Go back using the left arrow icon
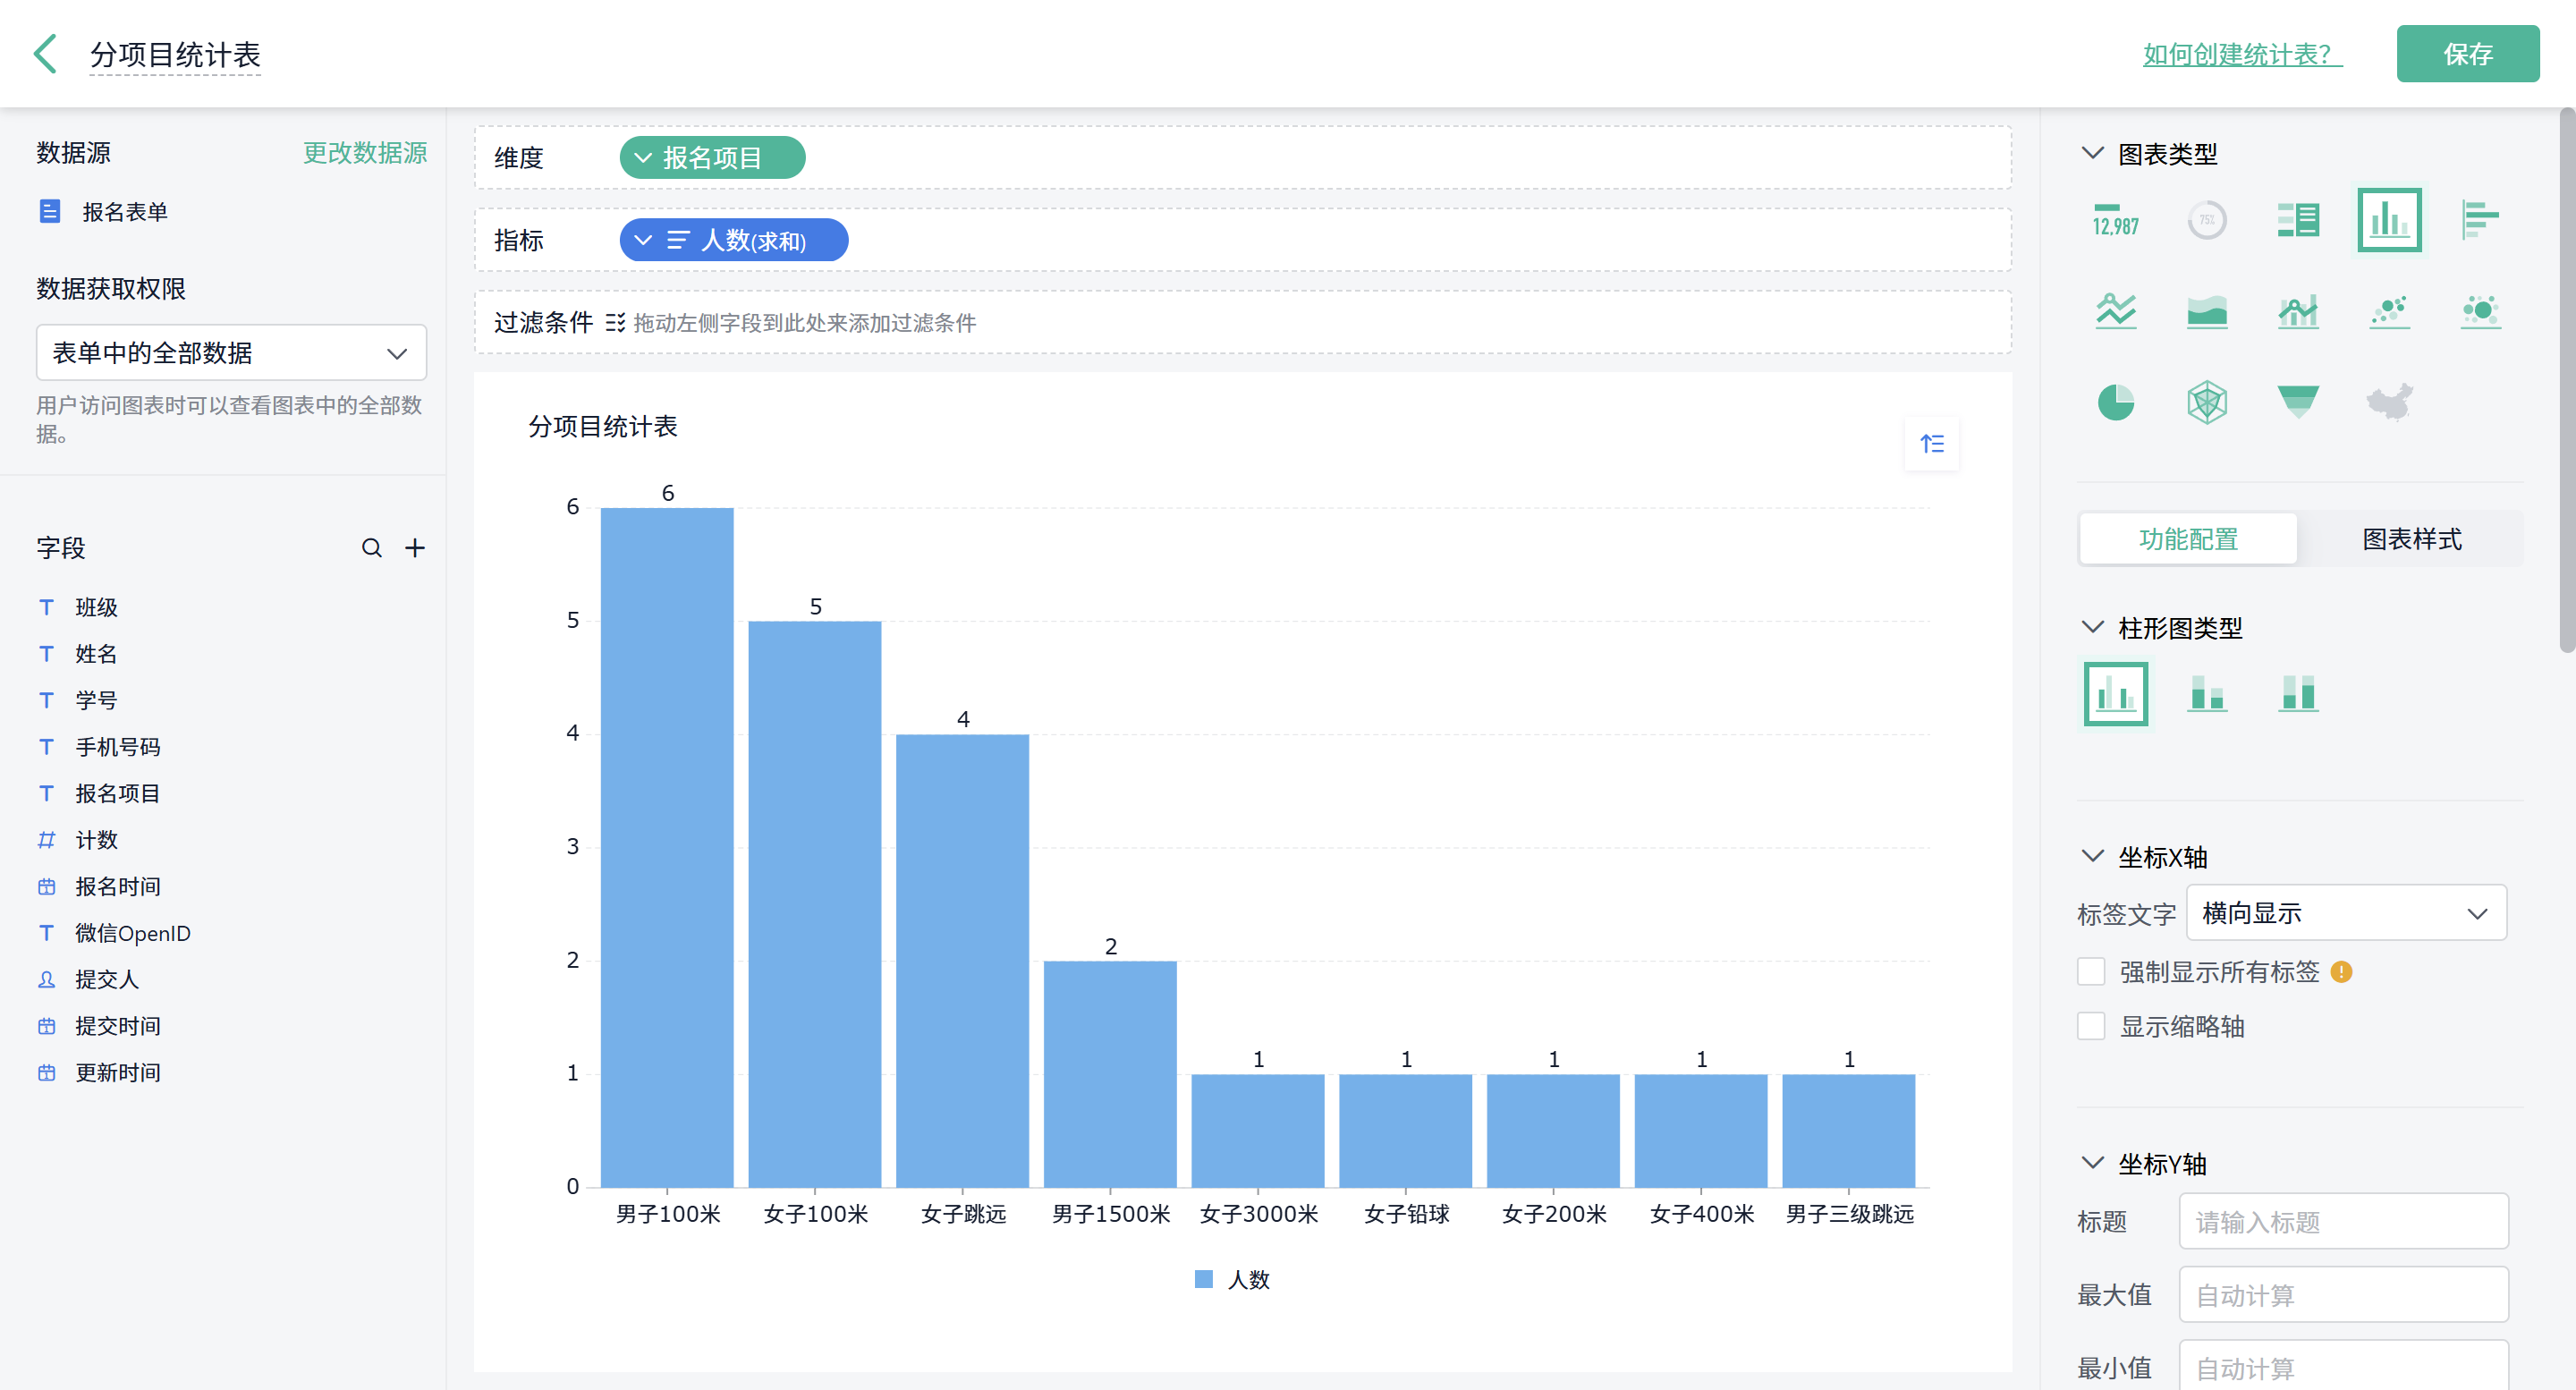The image size is (2576, 1390). 46,54
